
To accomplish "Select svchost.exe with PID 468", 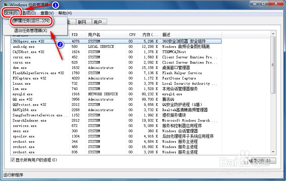I will [x=116, y=147].
